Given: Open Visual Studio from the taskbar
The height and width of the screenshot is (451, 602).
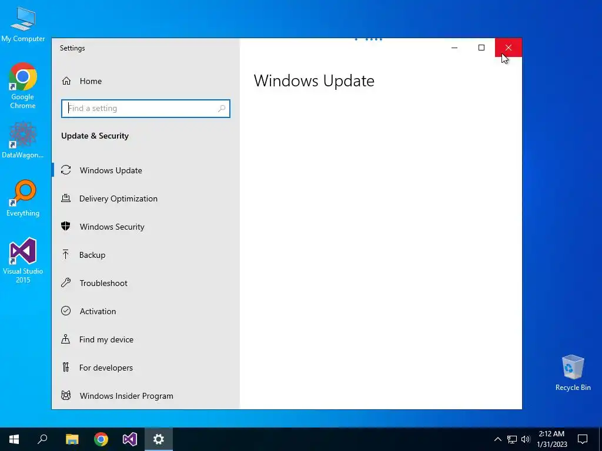Looking at the screenshot, I should [130, 439].
